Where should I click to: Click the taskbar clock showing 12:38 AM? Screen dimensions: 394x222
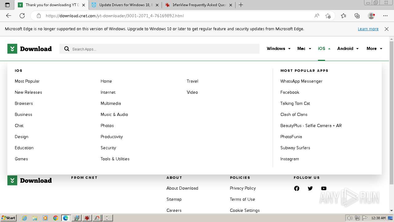coord(378,218)
